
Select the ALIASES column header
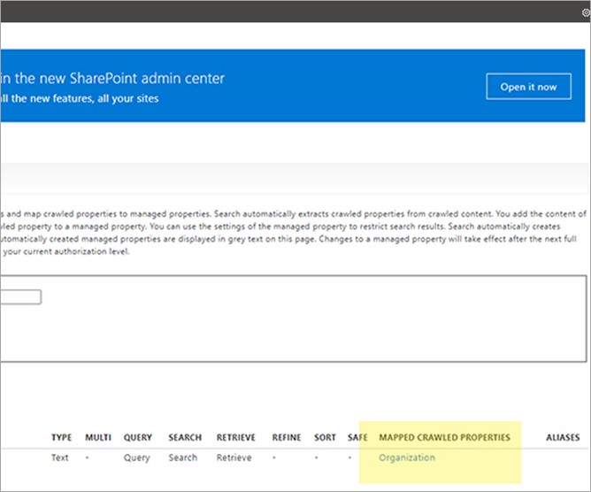click(562, 438)
